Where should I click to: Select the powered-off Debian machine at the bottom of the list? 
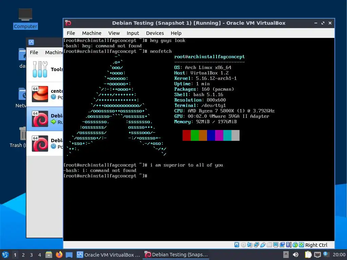tap(45, 144)
